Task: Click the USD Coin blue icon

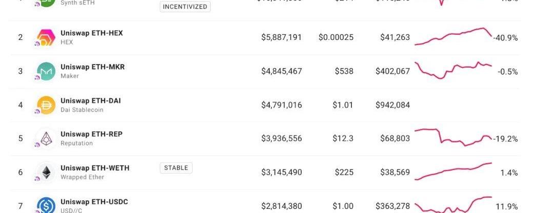Action: (46, 205)
